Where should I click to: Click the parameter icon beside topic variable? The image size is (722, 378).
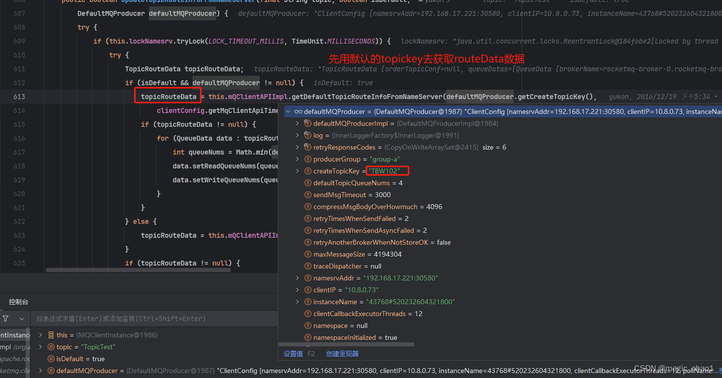pos(51,347)
